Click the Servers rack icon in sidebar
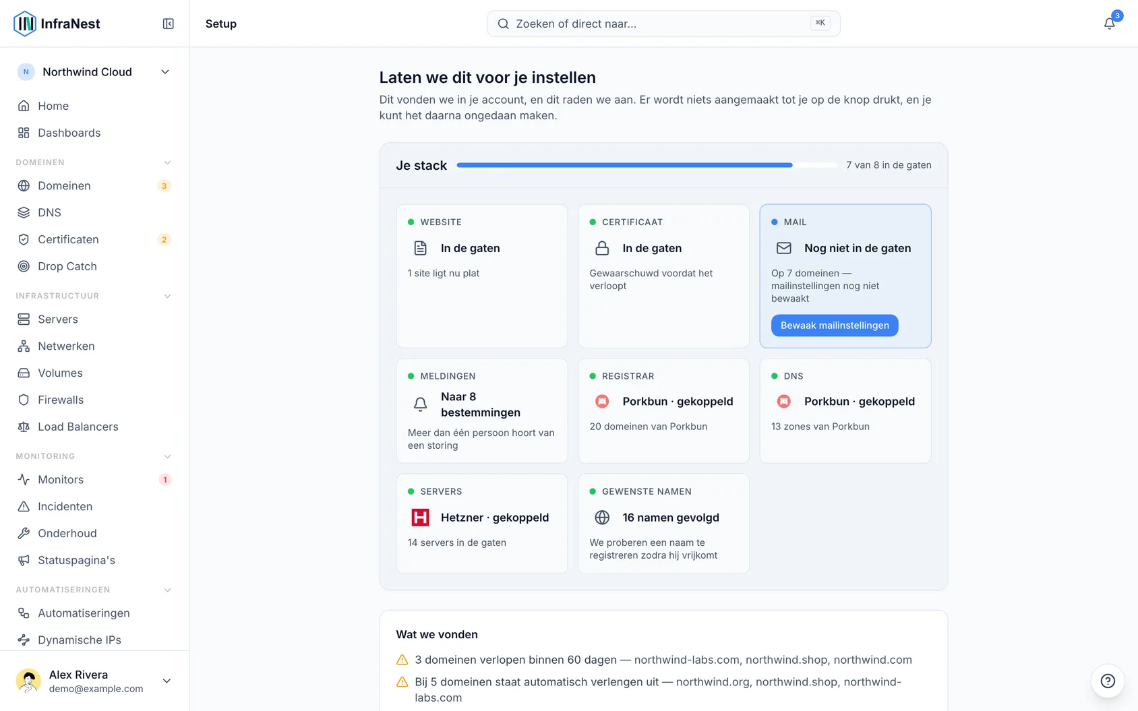This screenshot has width=1138, height=711. (24, 319)
